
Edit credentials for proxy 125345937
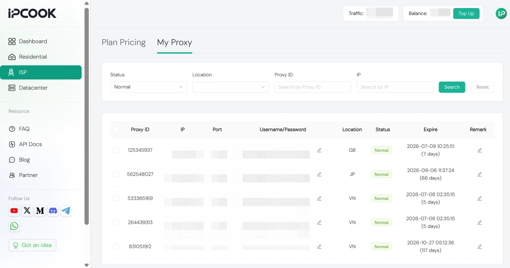319,150
